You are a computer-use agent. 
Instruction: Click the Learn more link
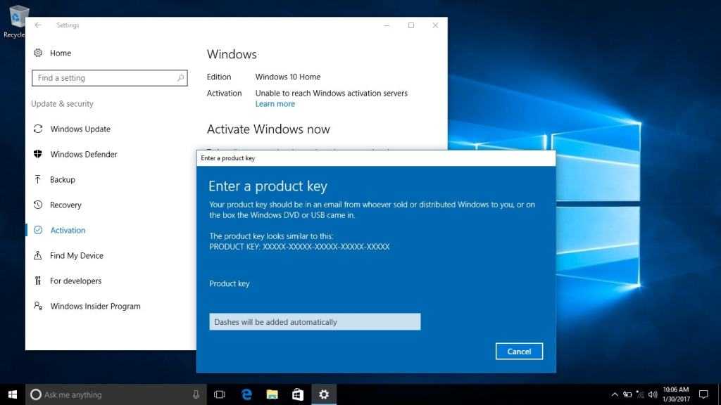pos(275,104)
